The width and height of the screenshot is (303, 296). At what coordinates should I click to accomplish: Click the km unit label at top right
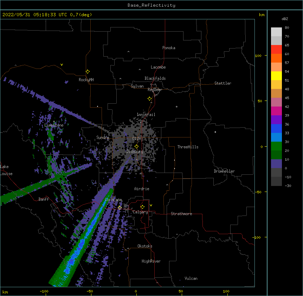262,15
